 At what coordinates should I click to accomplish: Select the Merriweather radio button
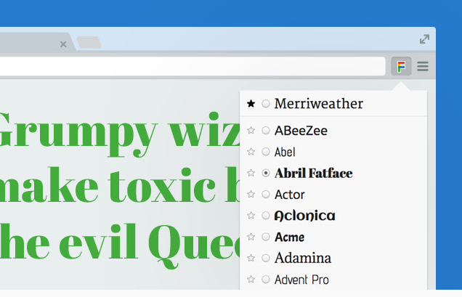point(266,104)
